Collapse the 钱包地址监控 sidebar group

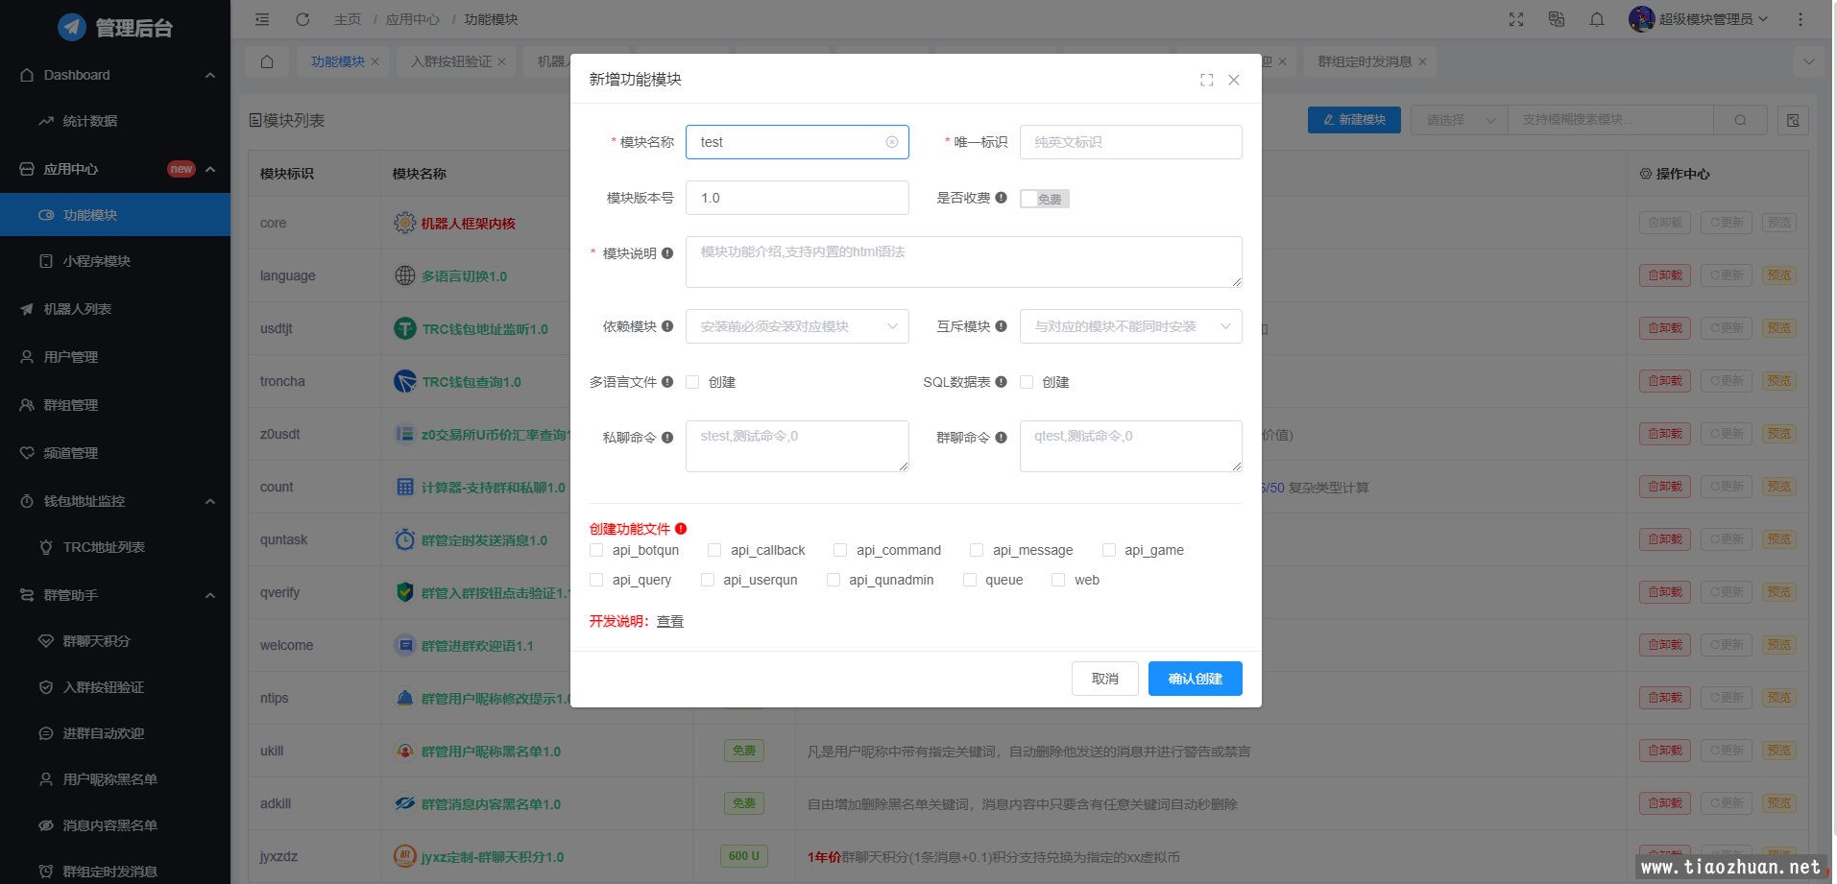coord(210,501)
